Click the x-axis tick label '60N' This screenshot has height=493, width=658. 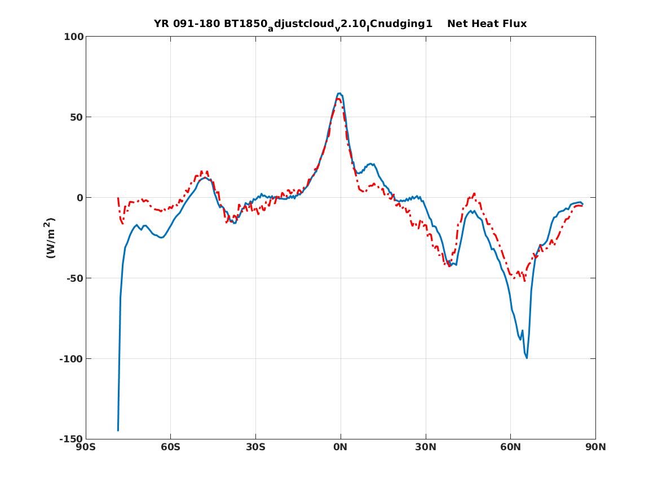point(510,447)
